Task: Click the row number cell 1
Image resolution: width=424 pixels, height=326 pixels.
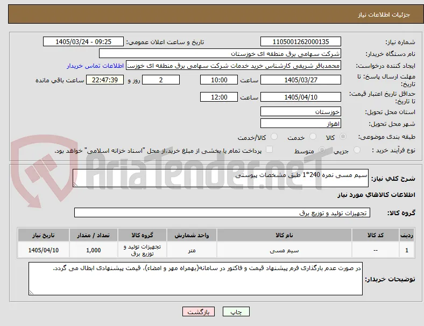Action: coord(407,250)
